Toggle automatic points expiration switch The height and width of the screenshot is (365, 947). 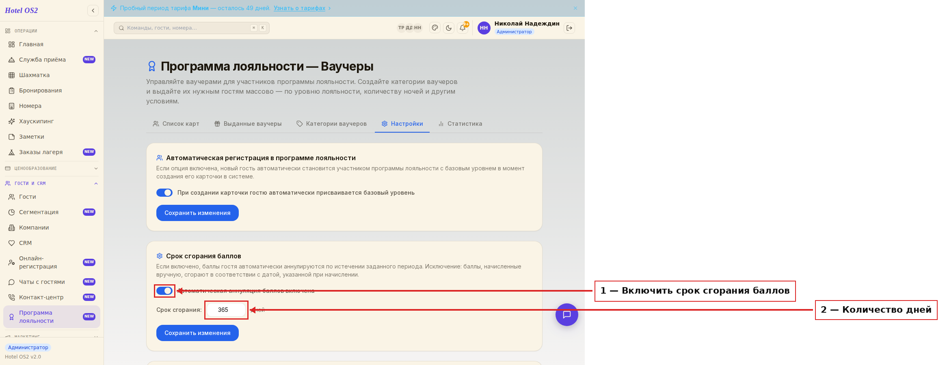tap(164, 291)
